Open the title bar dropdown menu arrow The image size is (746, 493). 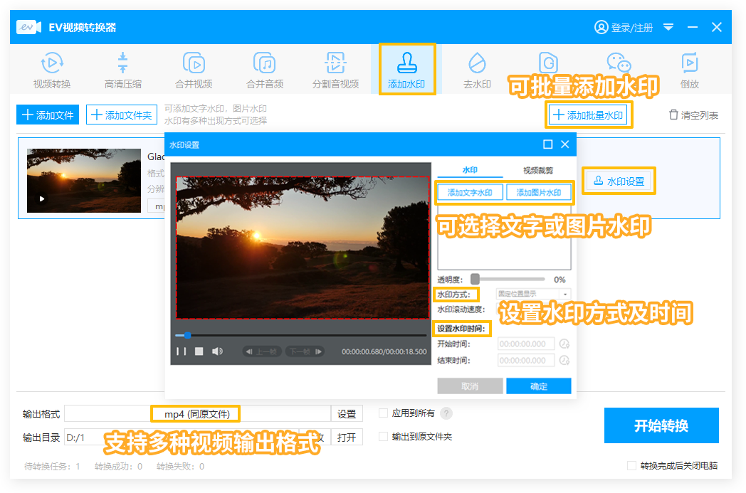(x=668, y=27)
